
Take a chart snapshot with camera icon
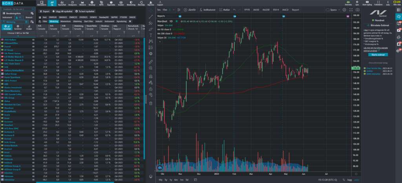pos(357,10)
